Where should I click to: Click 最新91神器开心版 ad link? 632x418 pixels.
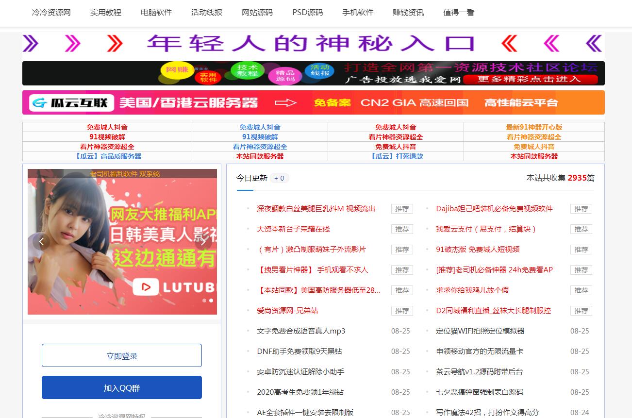534,127
